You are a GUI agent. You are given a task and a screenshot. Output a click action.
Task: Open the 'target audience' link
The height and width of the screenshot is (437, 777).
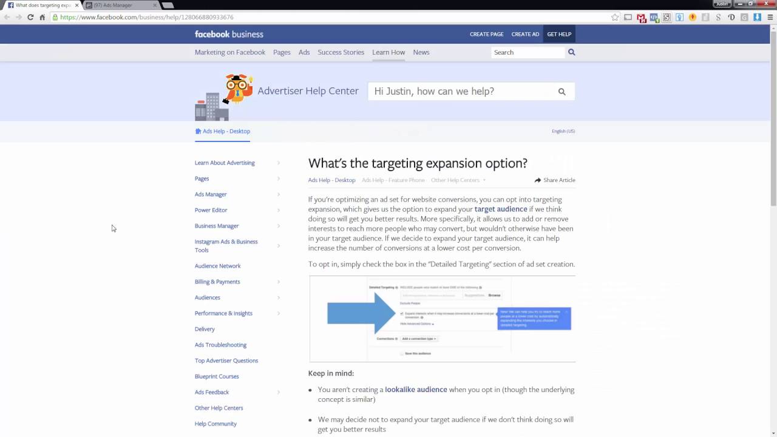tap(501, 209)
